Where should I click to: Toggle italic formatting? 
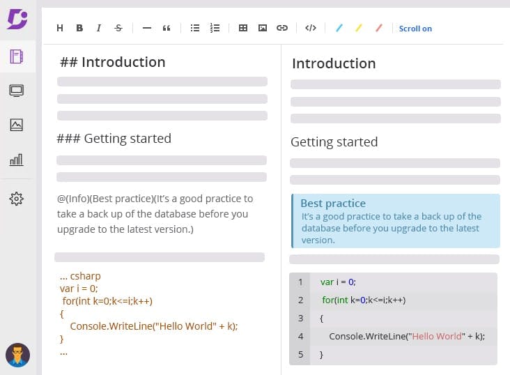point(99,28)
